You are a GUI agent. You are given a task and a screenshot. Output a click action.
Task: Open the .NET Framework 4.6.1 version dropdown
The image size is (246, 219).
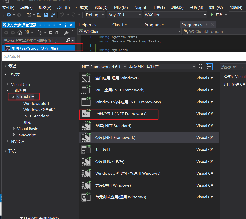coord(103,67)
